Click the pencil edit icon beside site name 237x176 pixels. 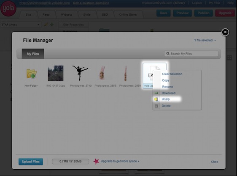tap(46, 25)
